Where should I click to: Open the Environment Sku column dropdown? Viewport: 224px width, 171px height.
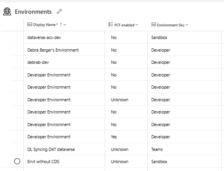click(187, 25)
